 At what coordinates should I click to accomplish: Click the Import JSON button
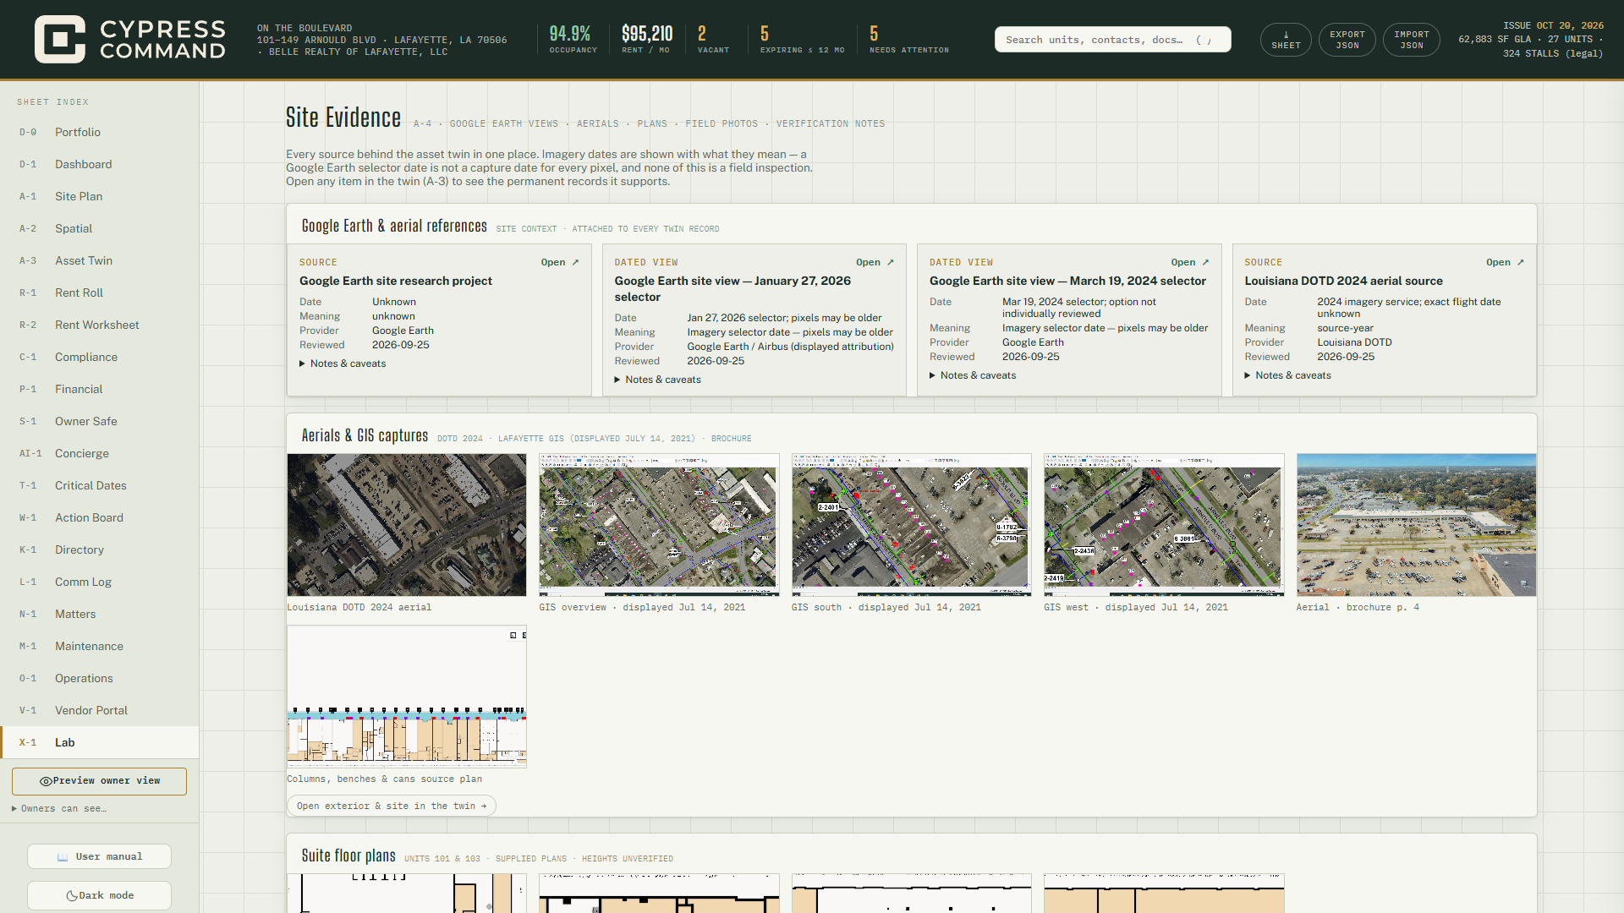pyautogui.click(x=1412, y=40)
